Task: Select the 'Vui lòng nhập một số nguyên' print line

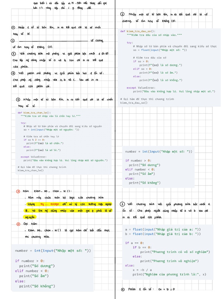Action: pyautogui.click(x=66, y=160)
